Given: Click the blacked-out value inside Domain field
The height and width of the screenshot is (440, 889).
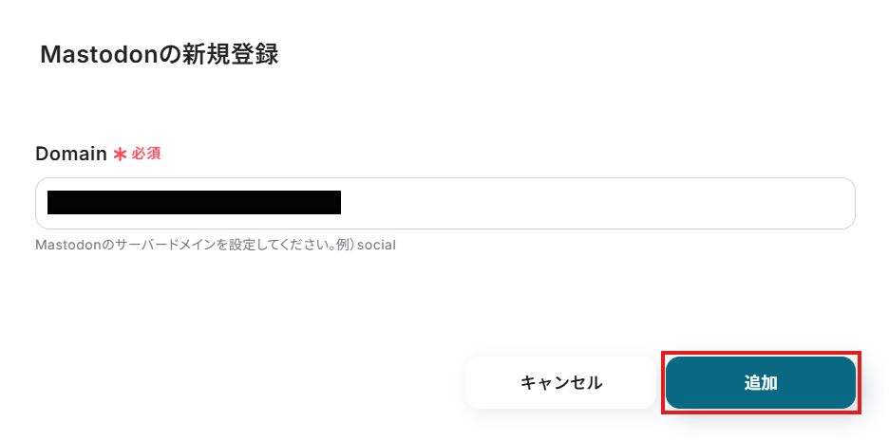Looking at the screenshot, I should point(194,203).
